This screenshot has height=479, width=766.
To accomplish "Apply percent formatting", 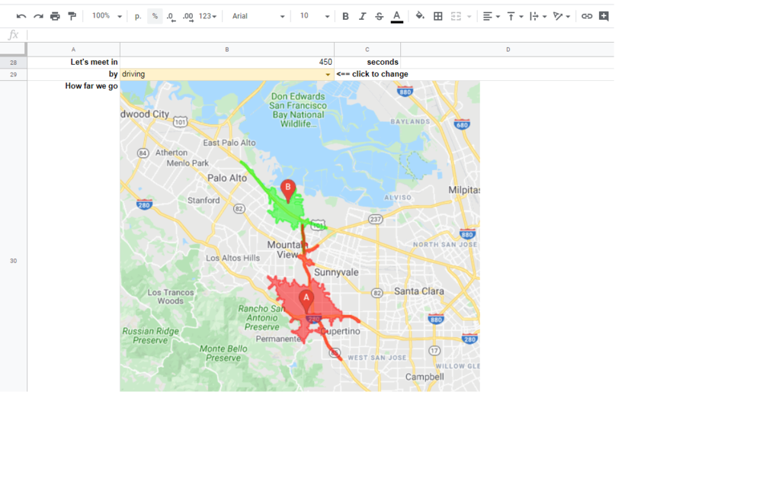I will point(155,15).
